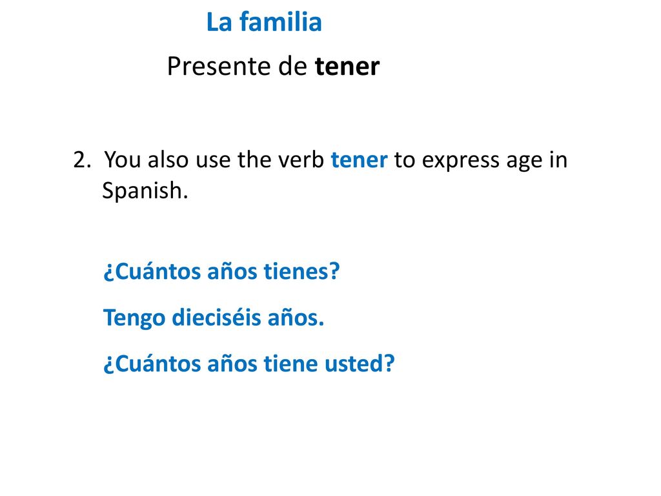Viewport: 661px width, 496px height.
Task: Click the 'La familia' slide title
Action: [x=264, y=22]
